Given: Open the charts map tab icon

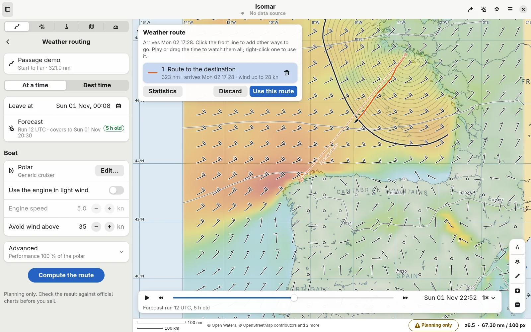Looking at the screenshot, I should click(91, 27).
